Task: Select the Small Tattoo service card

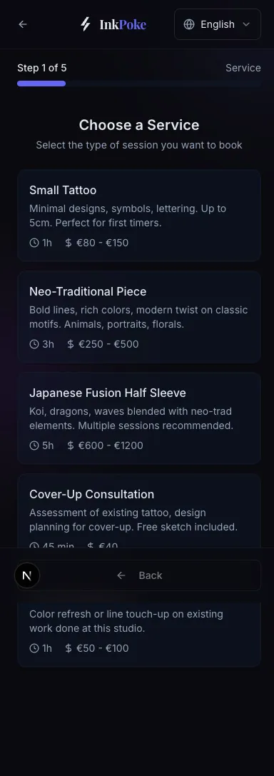Action: tap(139, 216)
